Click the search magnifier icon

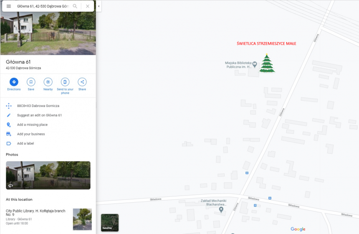tap(75, 6)
